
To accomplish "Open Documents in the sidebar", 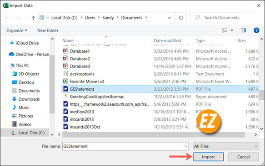I will coord(26,91).
